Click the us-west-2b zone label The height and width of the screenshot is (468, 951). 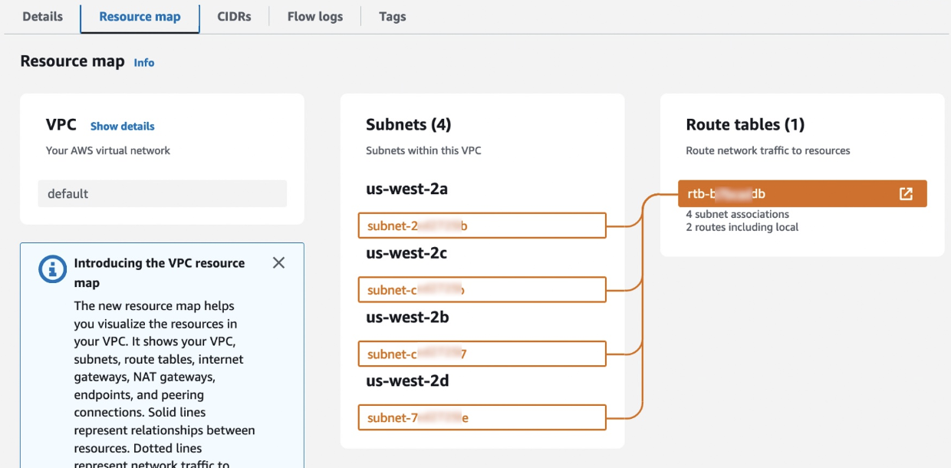coord(407,316)
